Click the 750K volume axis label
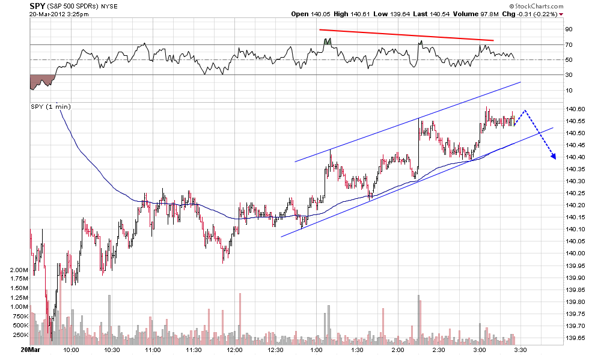The width and height of the screenshot is (595, 355). 20,317
